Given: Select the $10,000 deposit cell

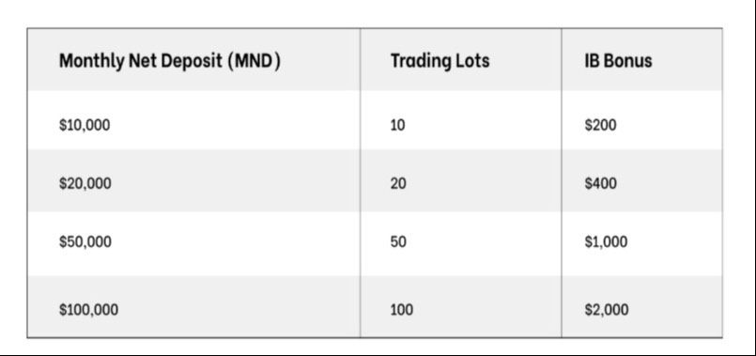Looking at the screenshot, I should click(x=85, y=126).
